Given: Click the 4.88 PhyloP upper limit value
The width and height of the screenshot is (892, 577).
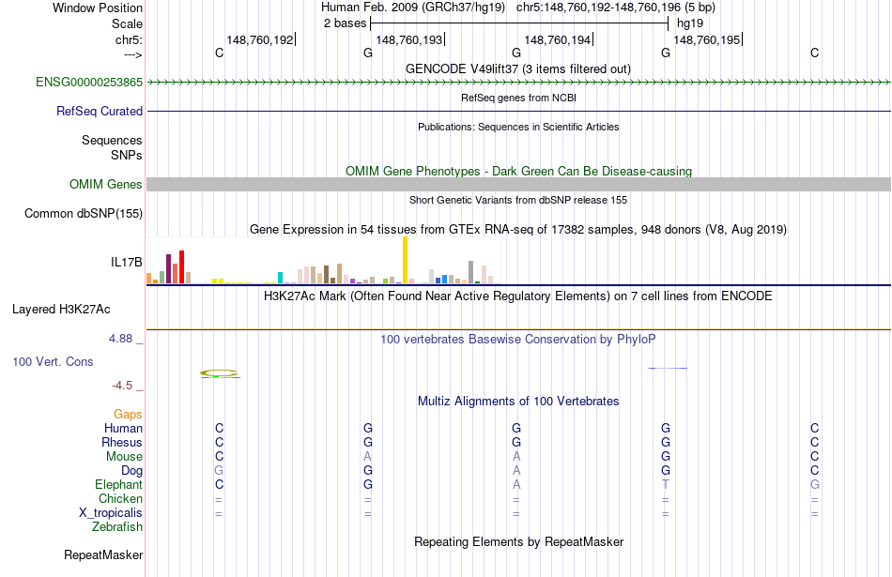Looking at the screenshot, I should pos(120,339).
